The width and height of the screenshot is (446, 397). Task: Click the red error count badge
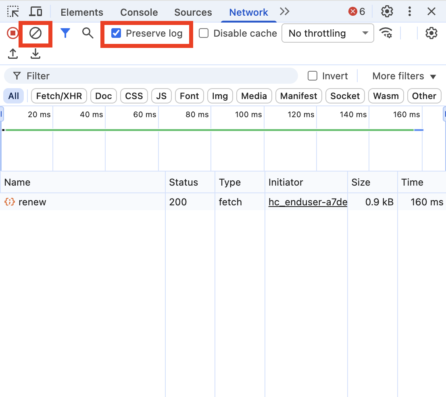356,12
